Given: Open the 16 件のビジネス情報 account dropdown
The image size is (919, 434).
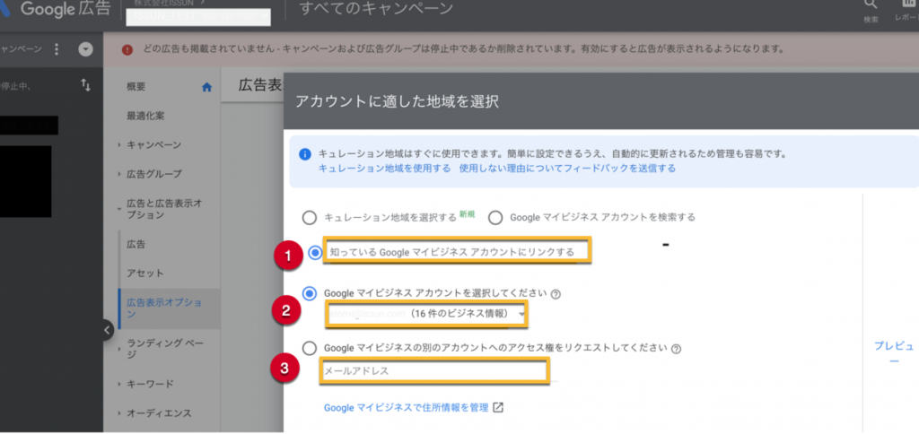Looking at the screenshot, I should click(426, 315).
